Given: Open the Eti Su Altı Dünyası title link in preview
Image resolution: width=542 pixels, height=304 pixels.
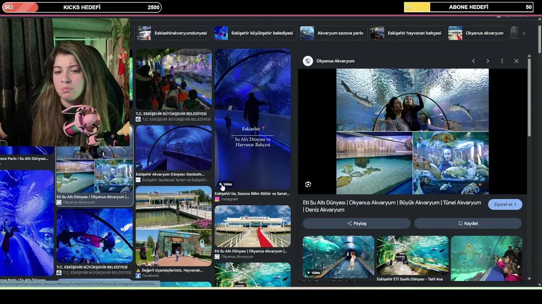Looking at the screenshot, I should [392, 206].
